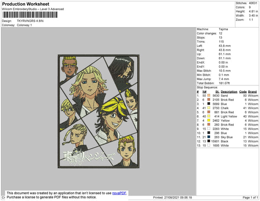Click the 'Right:' label
Image resolution: width=260 pixels, height=201 pixels.
point(201,50)
